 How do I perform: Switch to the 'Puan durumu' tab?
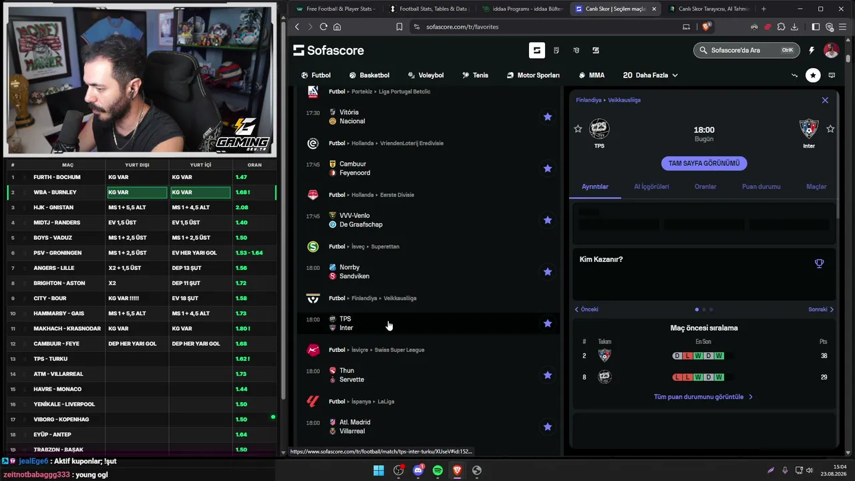click(761, 186)
